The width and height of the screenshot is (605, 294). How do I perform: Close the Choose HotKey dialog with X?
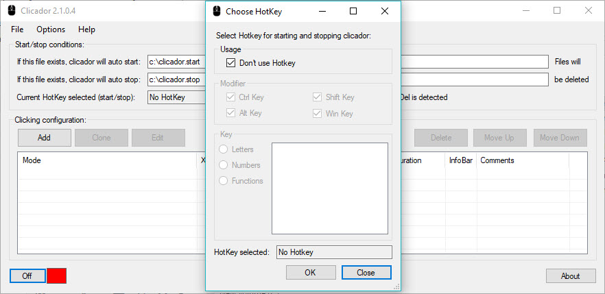coord(385,11)
